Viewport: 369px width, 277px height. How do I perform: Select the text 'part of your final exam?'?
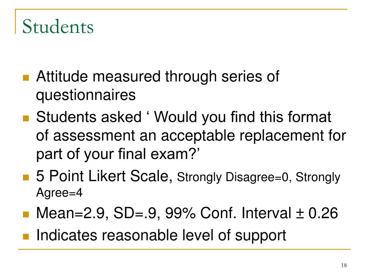coord(118,154)
